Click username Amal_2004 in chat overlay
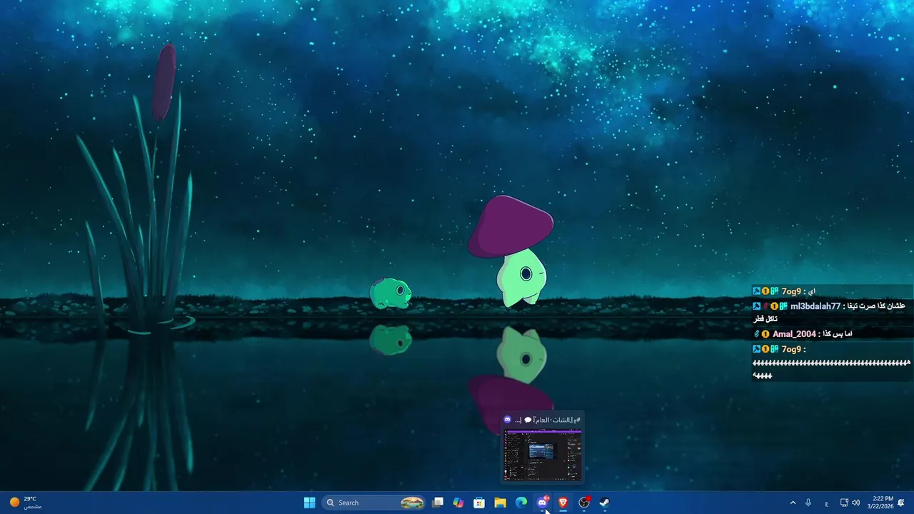 tap(794, 333)
